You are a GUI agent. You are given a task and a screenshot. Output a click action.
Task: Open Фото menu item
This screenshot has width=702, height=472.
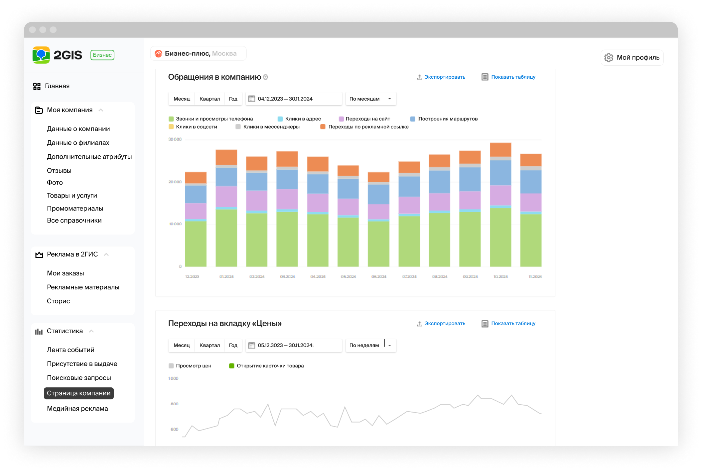pos(55,183)
